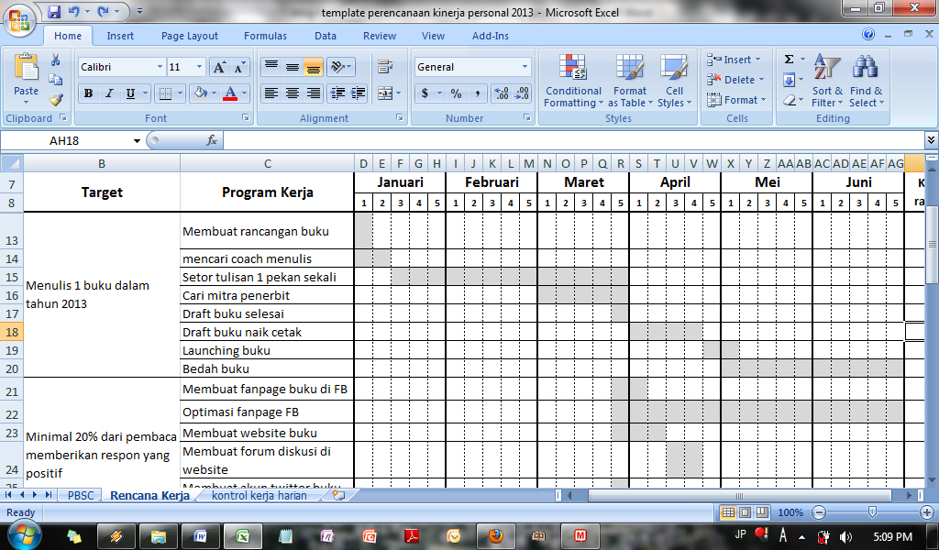Screen dimensions: 939x550
Task: Apply the red Font Color
Action: pos(230,93)
